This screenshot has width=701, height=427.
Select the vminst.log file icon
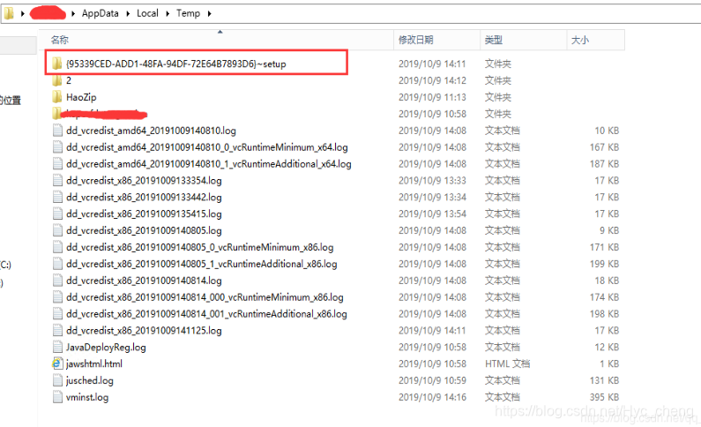57,397
